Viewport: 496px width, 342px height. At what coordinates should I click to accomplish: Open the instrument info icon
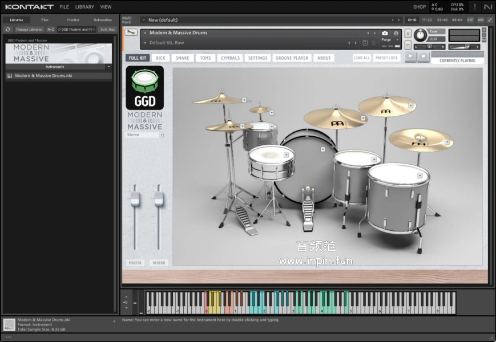pyautogui.click(x=396, y=33)
